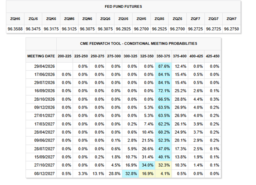Select the 16/09/2026 meeting date cell
Screen dimensions: 256x185
tap(44, 91)
